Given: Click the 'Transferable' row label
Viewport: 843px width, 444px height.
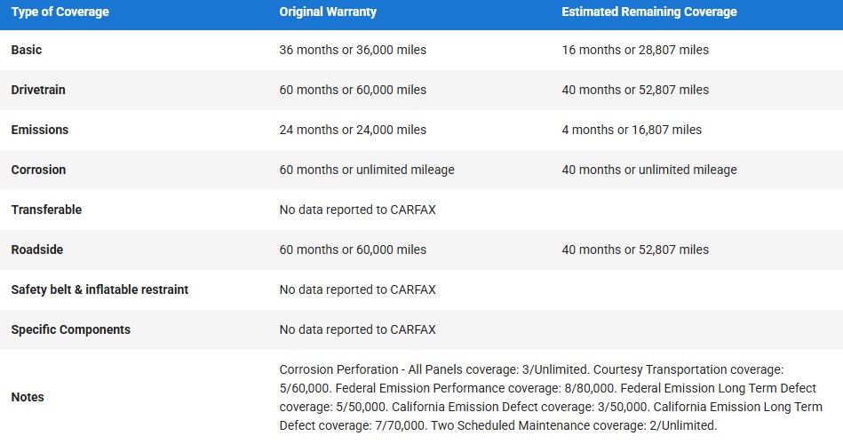Looking at the screenshot, I should (x=46, y=210).
